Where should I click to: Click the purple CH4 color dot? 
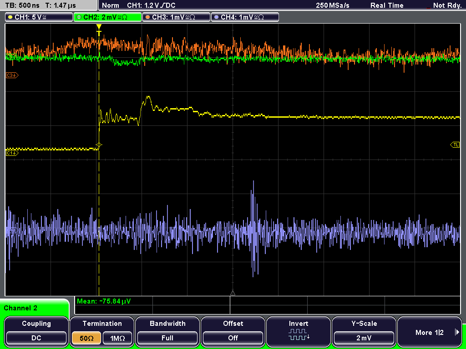click(x=216, y=17)
